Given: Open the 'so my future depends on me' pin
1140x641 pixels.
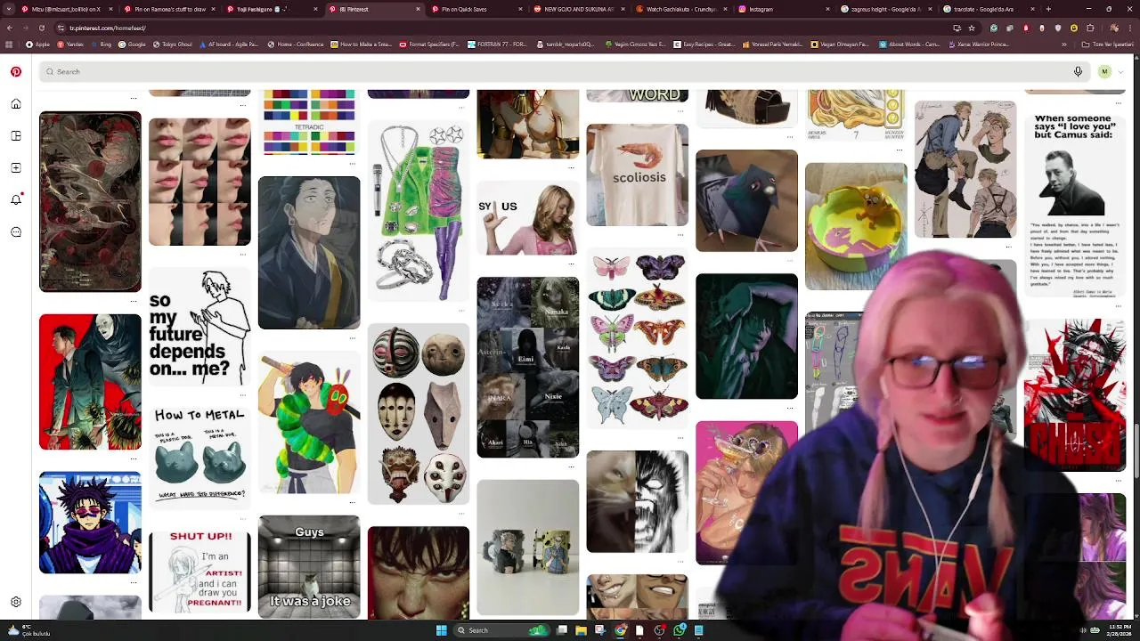Looking at the screenshot, I should click(x=199, y=328).
